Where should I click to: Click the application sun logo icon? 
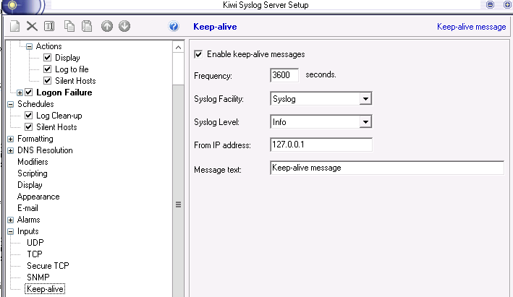point(12,5)
